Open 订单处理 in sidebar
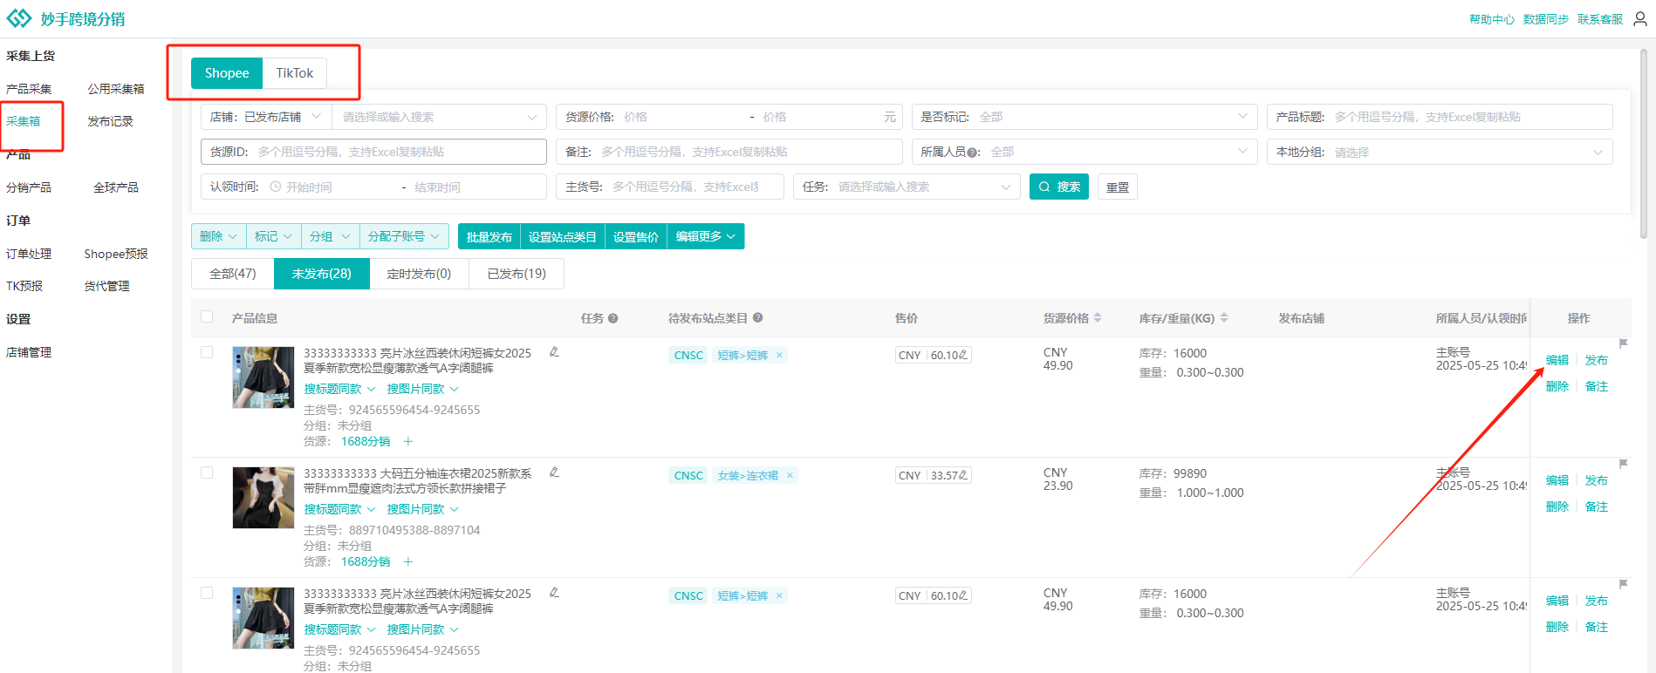 (29, 254)
